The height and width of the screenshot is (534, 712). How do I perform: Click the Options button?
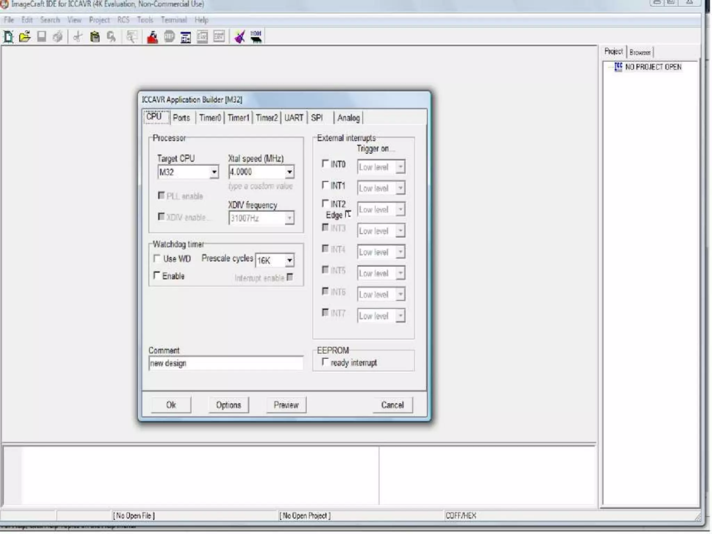(x=228, y=405)
